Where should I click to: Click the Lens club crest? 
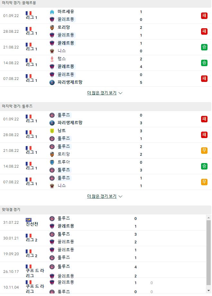pos(52,59)
